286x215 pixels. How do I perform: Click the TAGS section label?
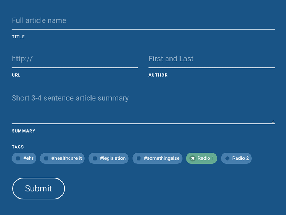(18, 147)
